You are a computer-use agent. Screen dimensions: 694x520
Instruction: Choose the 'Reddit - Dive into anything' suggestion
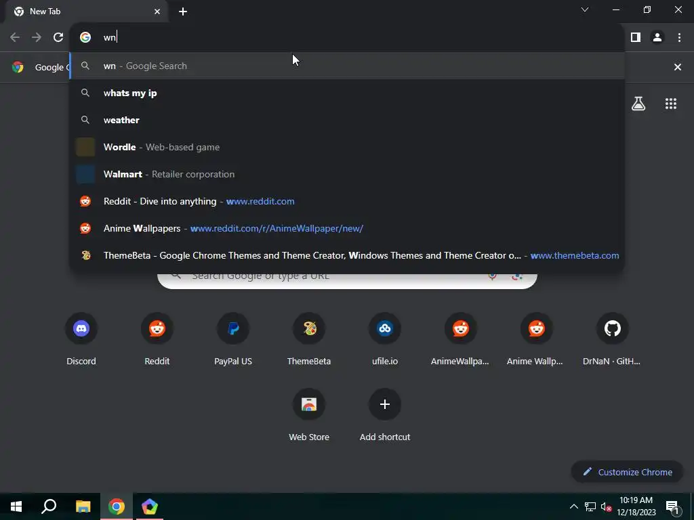(x=347, y=201)
